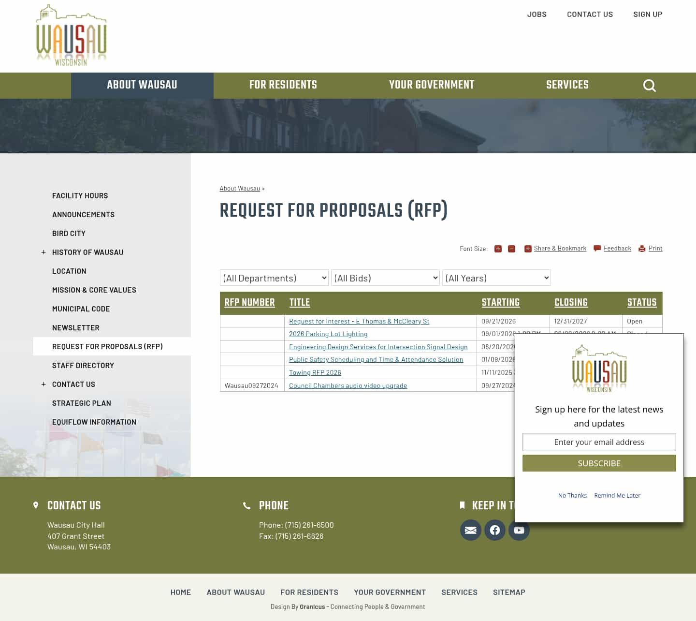Expand History of Wausau submenu
This screenshot has width=696, height=621.
point(43,252)
